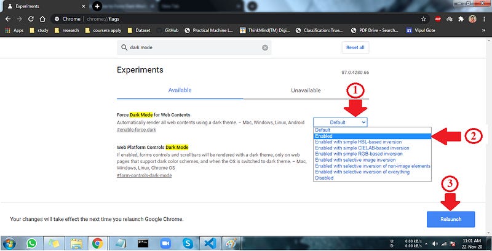Open the research bookmark folder

click(66, 30)
